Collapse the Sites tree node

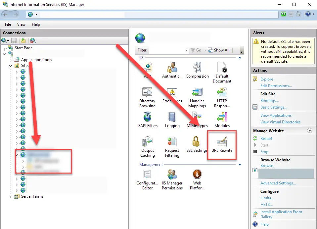pos(10,66)
